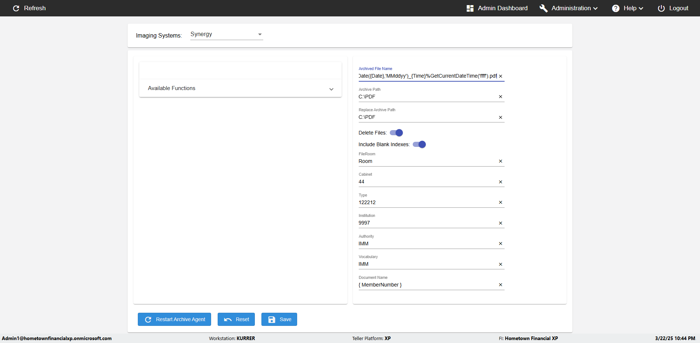The width and height of the screenshot is (700, 343).
Task: Click the Help question mark icon
Action: [616, 8]
